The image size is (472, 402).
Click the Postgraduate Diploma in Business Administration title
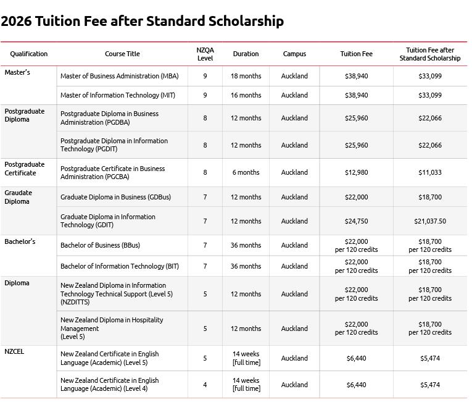pos(109,118)
